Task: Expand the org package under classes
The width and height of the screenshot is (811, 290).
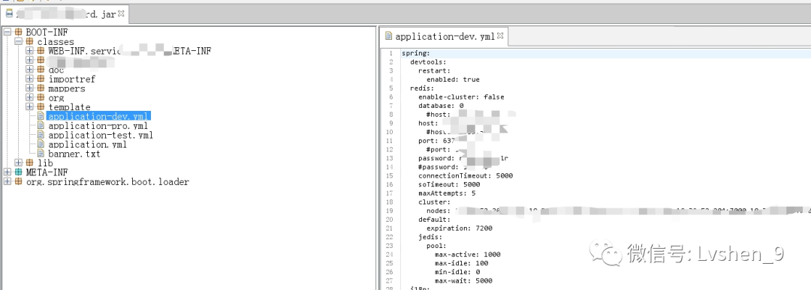Action: 29,97
